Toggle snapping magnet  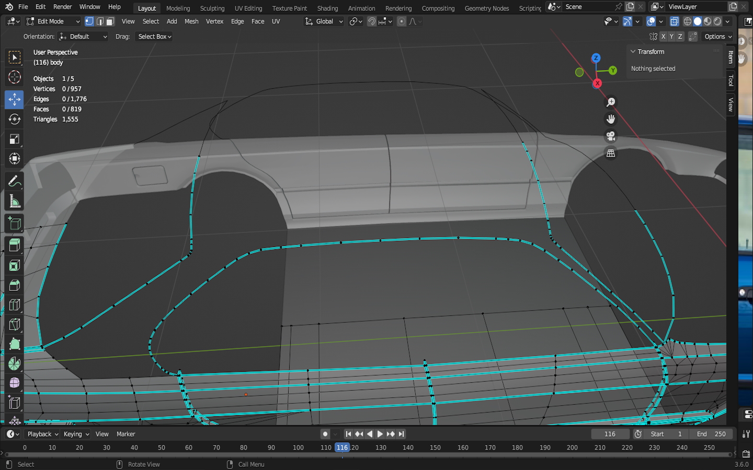pyautogui.click(x=372, y=21)
